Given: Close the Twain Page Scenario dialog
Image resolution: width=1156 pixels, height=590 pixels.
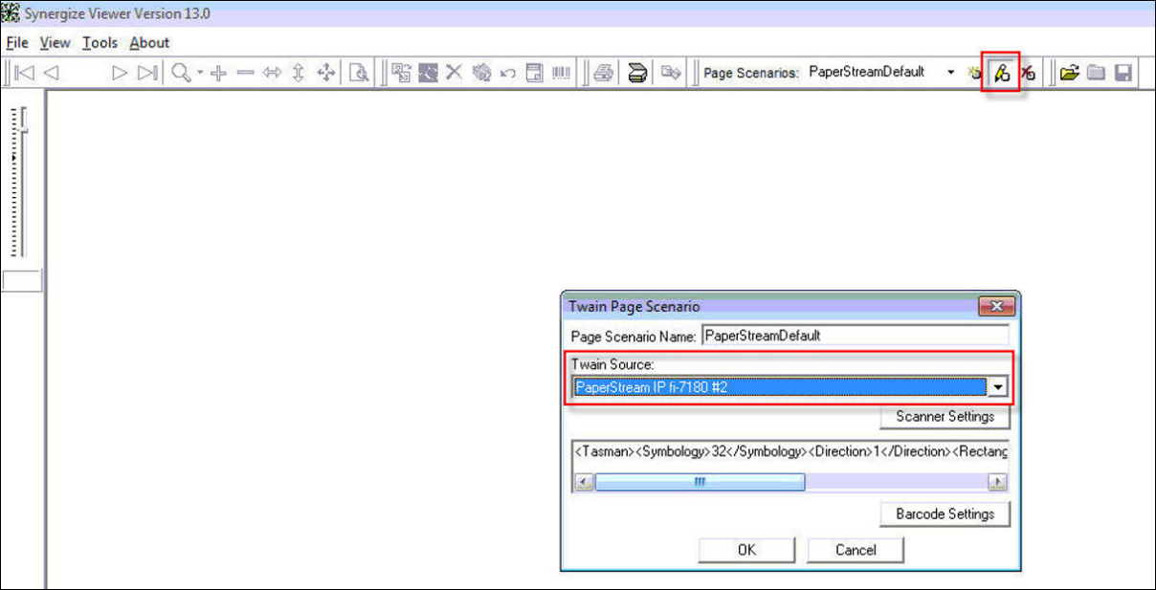Looking at the screenshot, I should tap(996, 306).
